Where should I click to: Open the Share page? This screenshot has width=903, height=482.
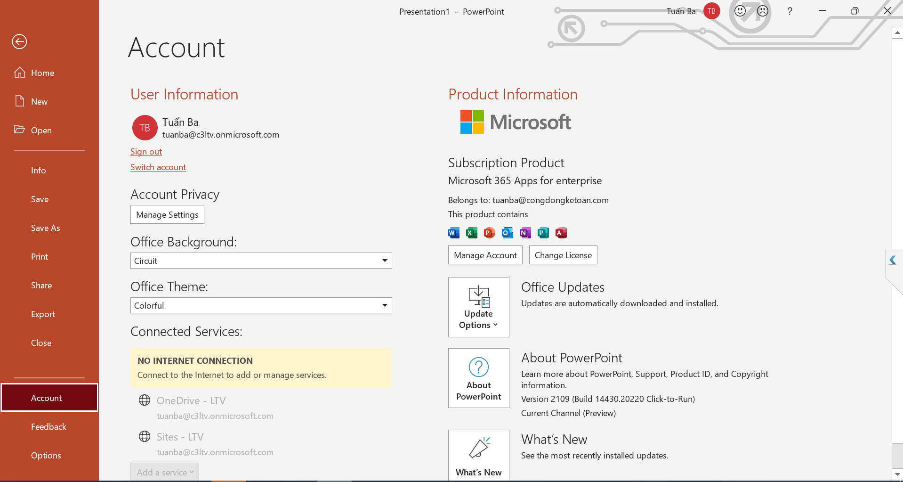click(49, 286)
